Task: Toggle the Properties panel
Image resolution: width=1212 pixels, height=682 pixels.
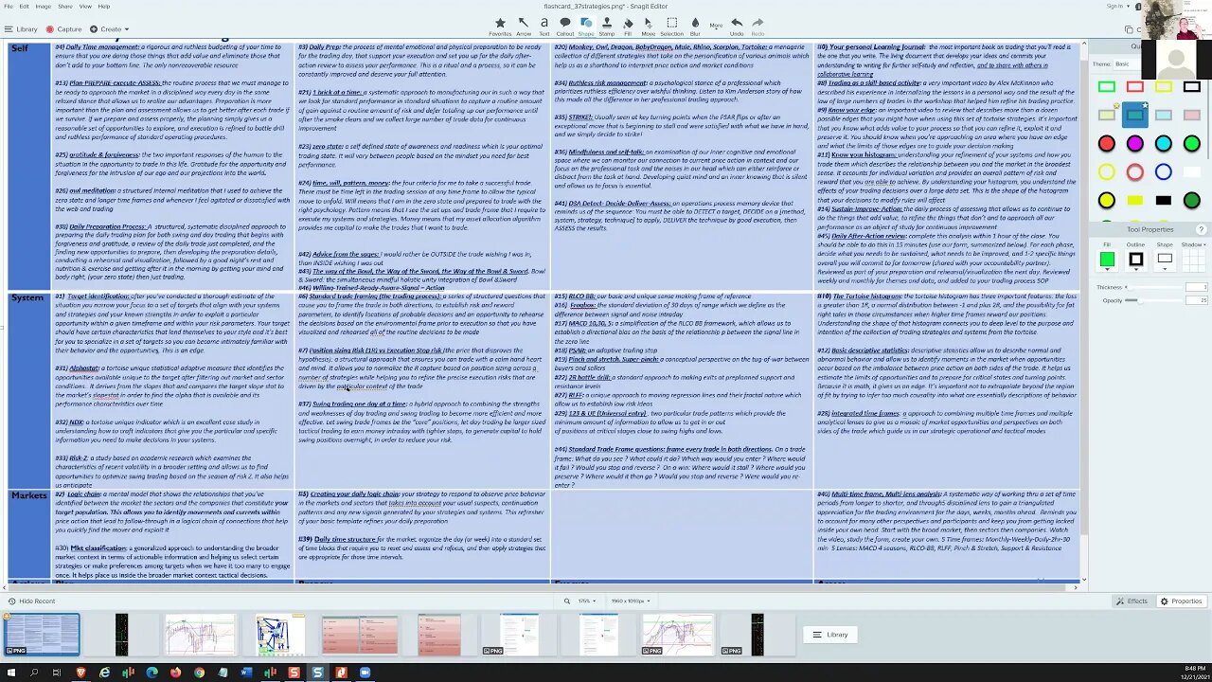Action: tap(1181, 601)
